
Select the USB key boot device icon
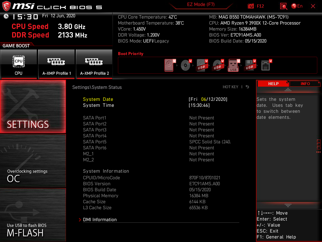click(234, 65)
